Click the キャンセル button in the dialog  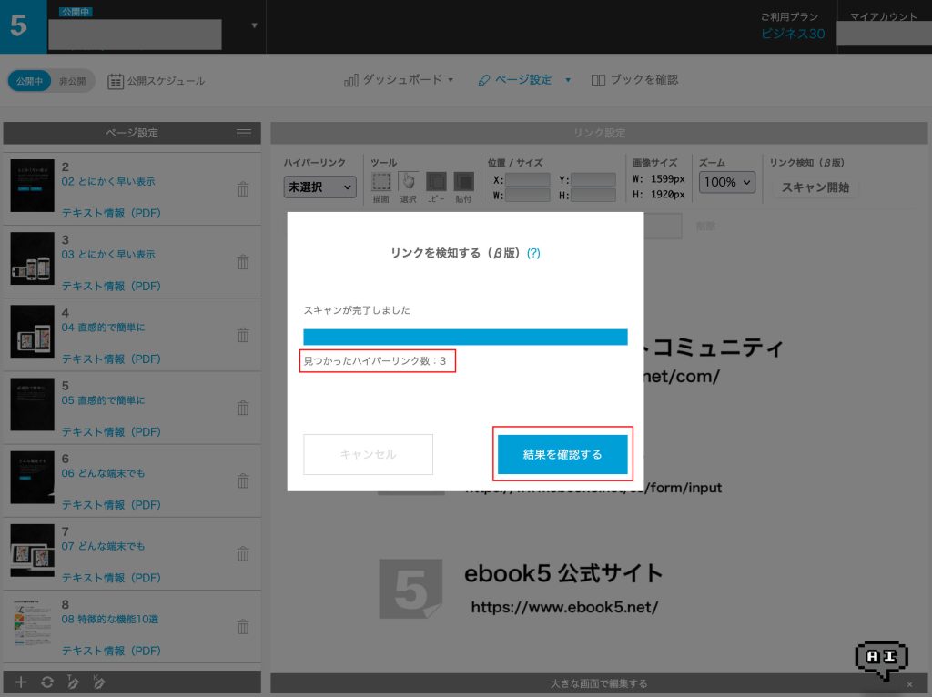(368, 454)
